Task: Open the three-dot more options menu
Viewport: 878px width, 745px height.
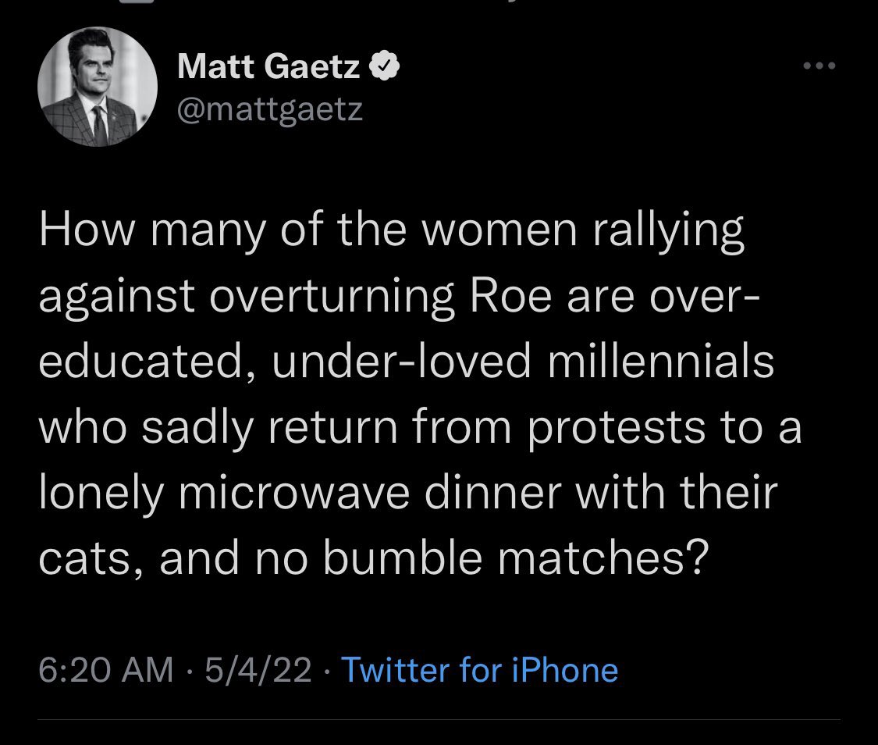Action: pos(819,66)
